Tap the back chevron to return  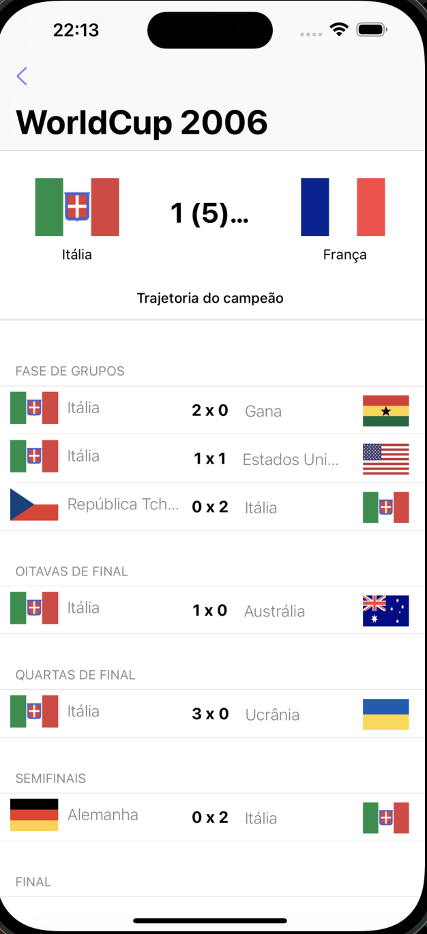22,76
